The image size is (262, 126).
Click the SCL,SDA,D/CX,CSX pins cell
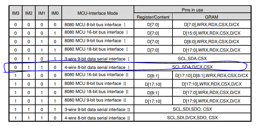coord(192,67)
